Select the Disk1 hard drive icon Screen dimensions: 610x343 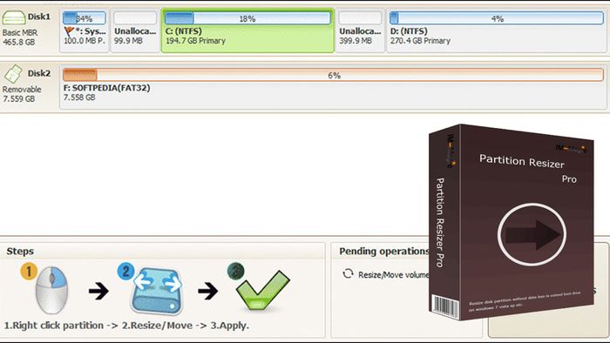[14, 18]
